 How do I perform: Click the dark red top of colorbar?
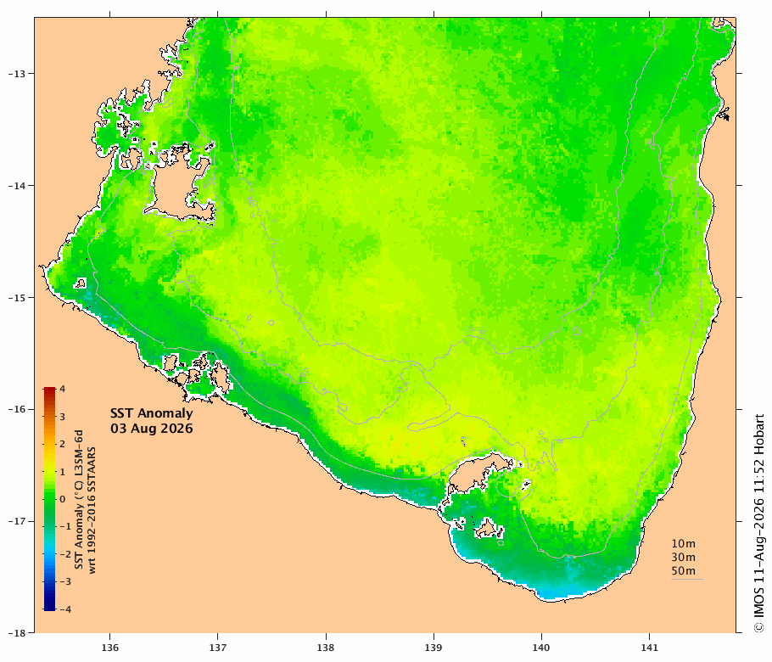49,393
